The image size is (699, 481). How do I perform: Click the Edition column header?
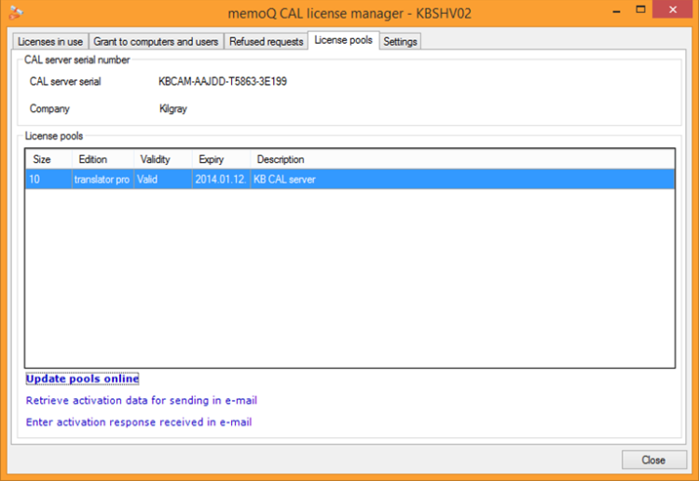tap(103, 159)
